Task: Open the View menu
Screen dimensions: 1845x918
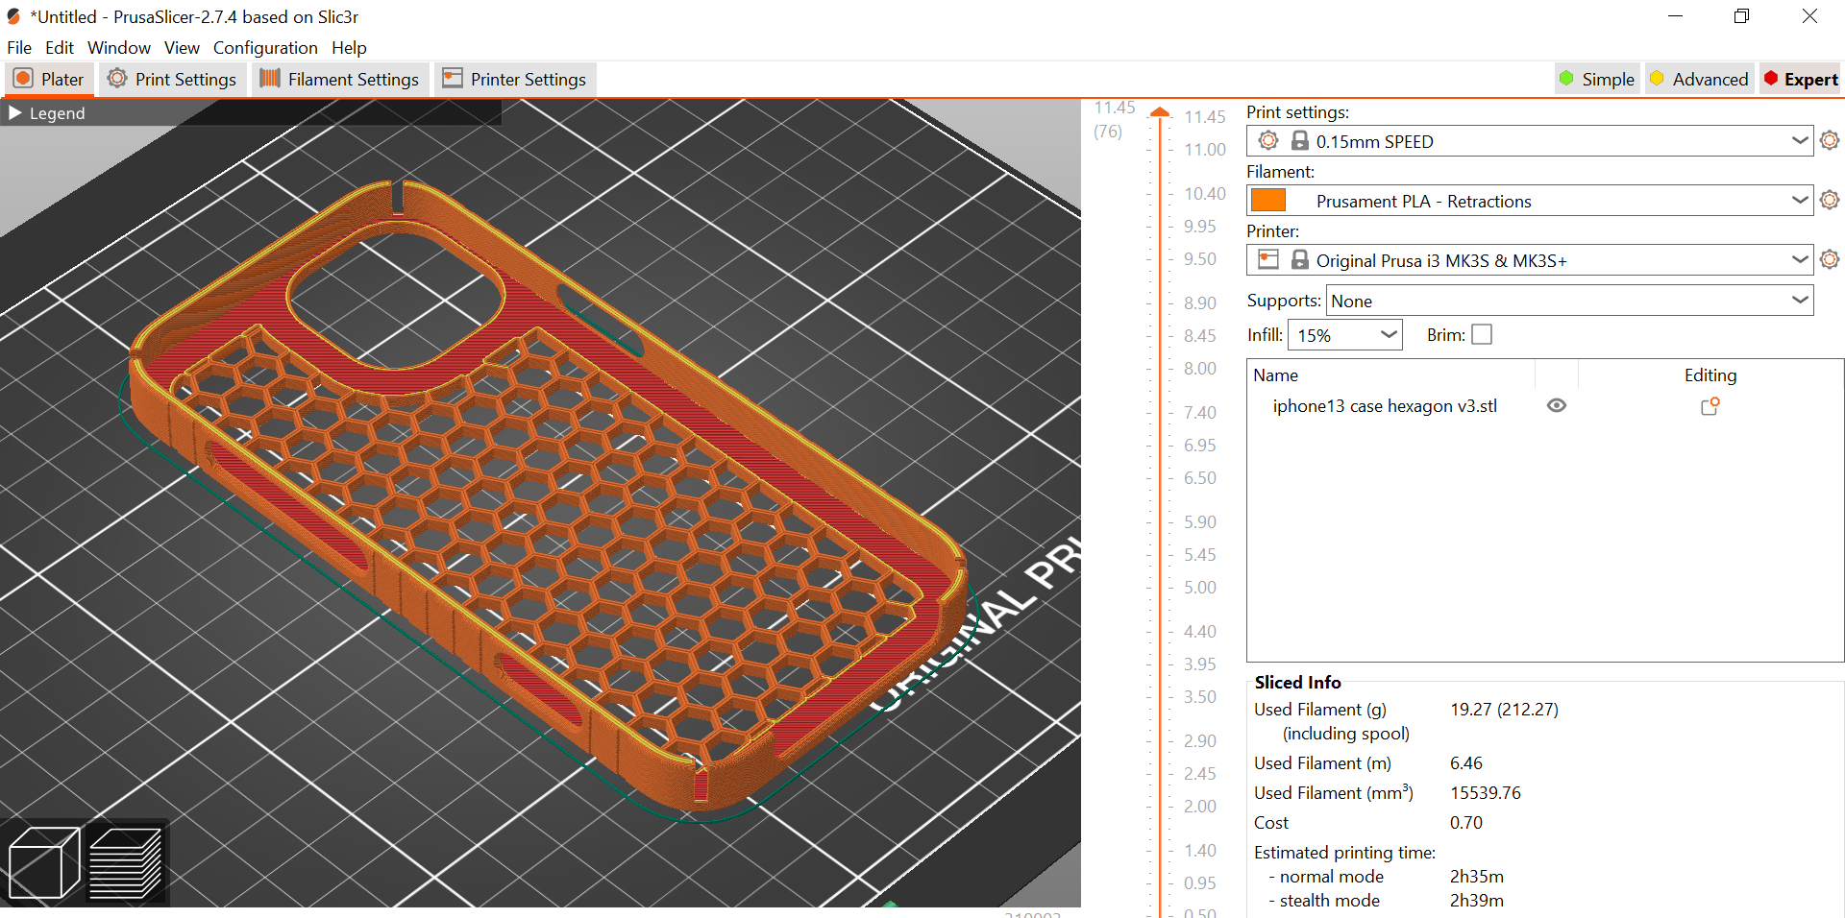Action: coord(182,48)
